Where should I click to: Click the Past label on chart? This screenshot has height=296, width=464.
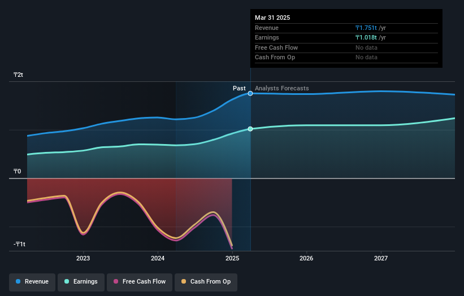pos(239,88)
